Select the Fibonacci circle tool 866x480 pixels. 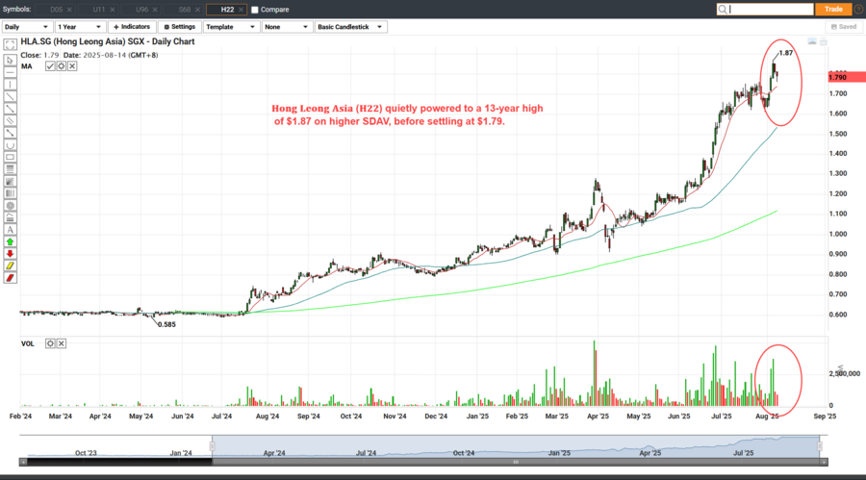click(x=10, y=206)
